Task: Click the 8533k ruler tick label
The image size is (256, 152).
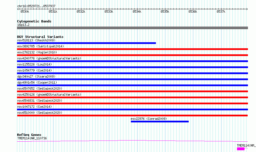Action: coord(109,11)
